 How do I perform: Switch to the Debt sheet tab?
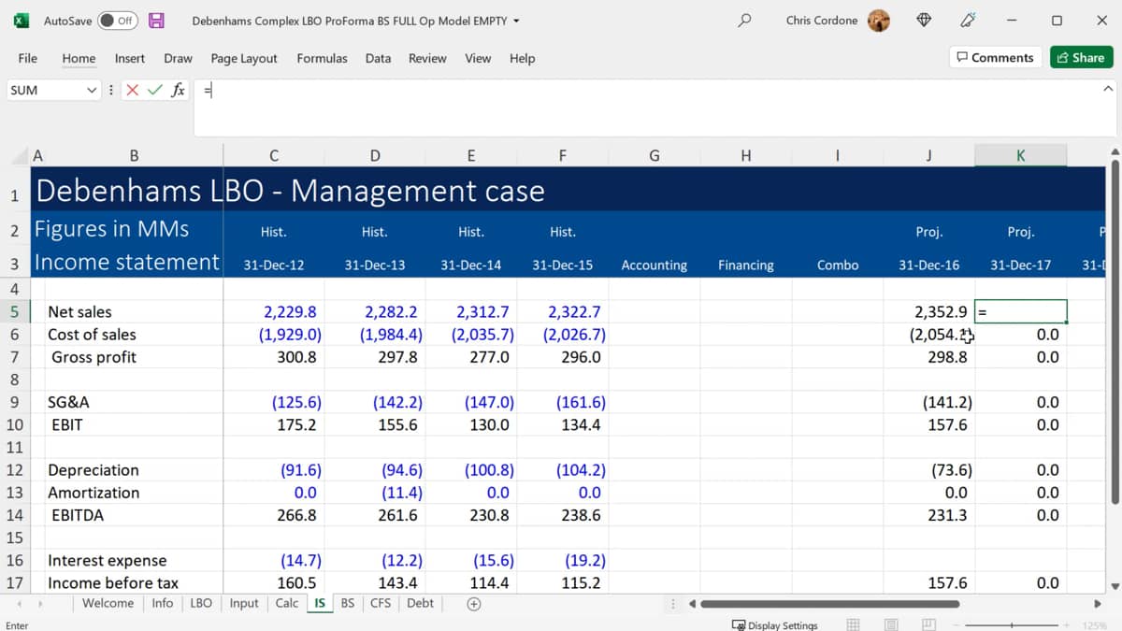(420, 603)
